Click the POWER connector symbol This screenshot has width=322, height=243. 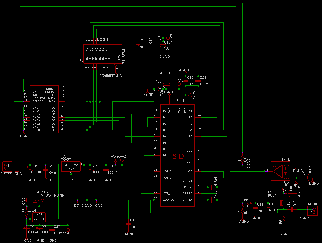(6, 166)
